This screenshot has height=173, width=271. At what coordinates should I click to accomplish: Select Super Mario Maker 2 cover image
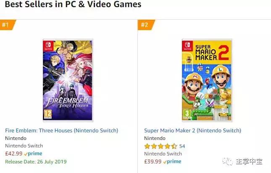[206, 80]
